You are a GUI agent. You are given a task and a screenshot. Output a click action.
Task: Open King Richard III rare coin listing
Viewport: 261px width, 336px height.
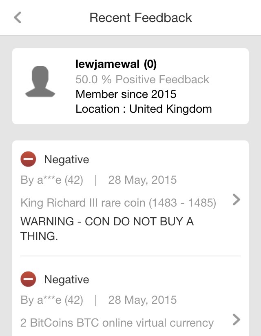click(118, 202)
